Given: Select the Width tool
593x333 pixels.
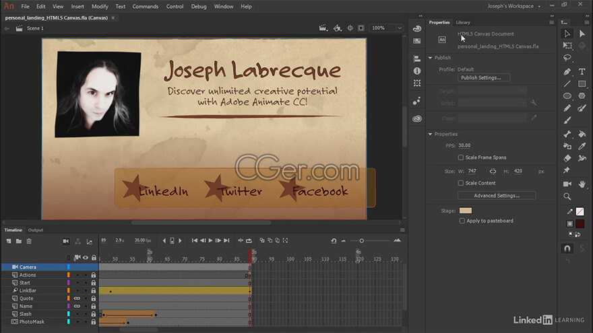Looking at the screenshot, I should (x=582, y=158).
